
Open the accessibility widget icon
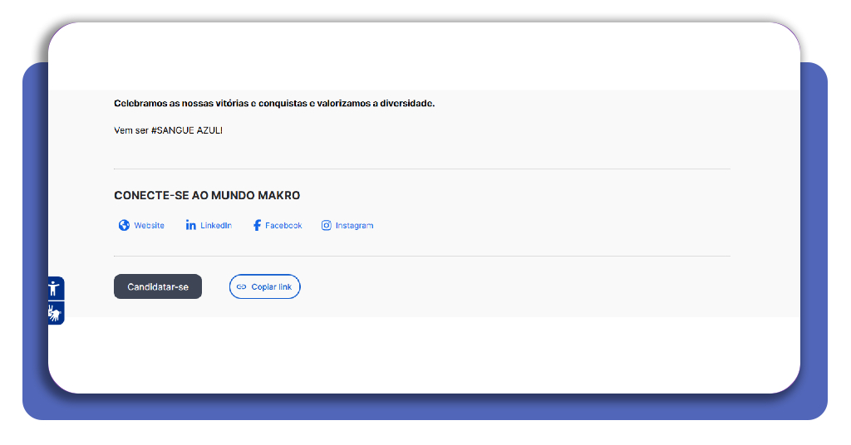[56, 288]
